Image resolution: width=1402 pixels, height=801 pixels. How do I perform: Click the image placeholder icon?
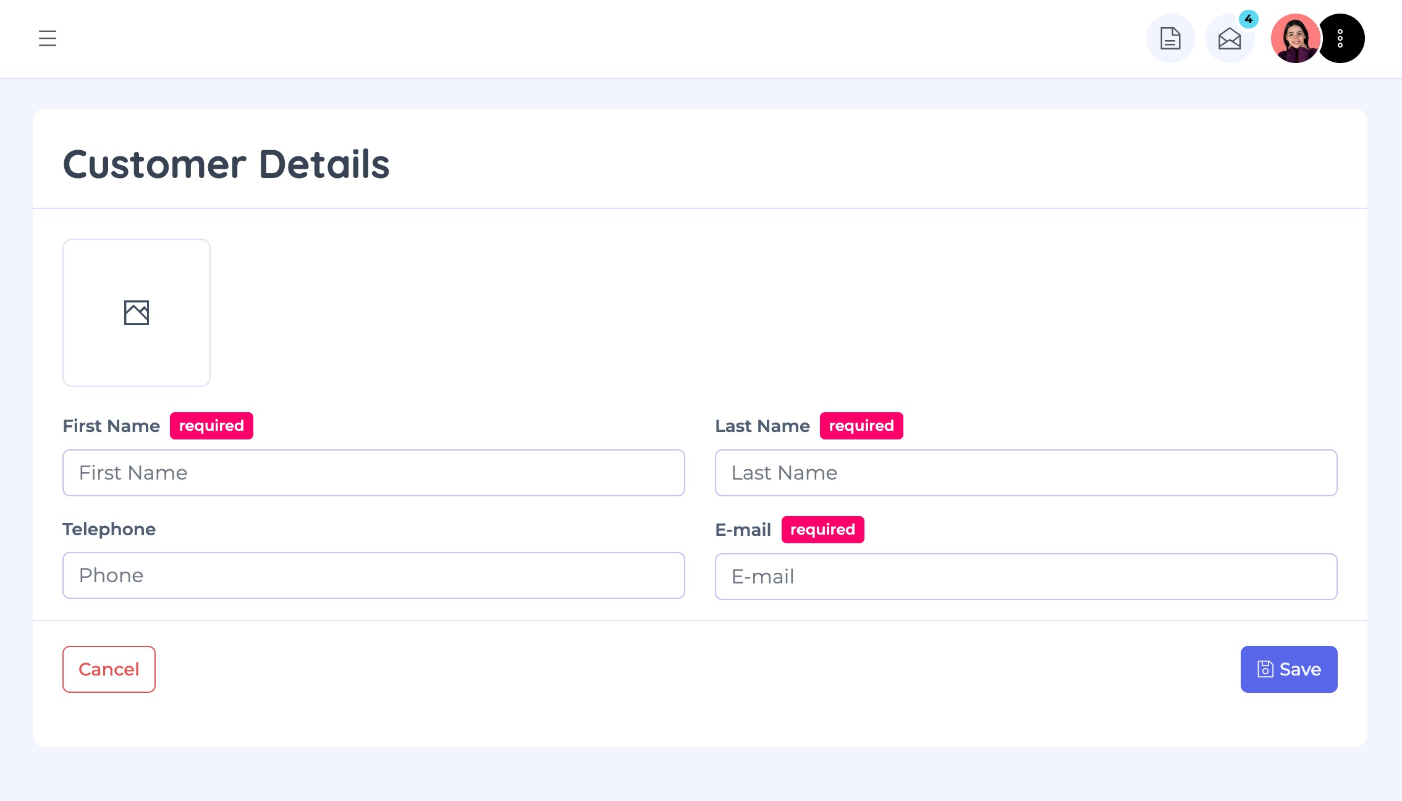tap(137, 313)
